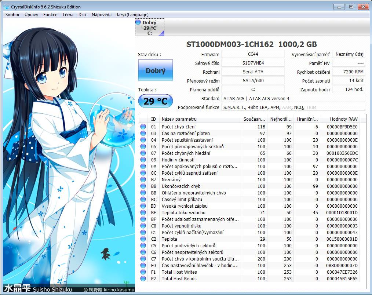Click status orb for Počet cyklů načítání/vymazání
The image size is (372, 295).
pos(143,232)
